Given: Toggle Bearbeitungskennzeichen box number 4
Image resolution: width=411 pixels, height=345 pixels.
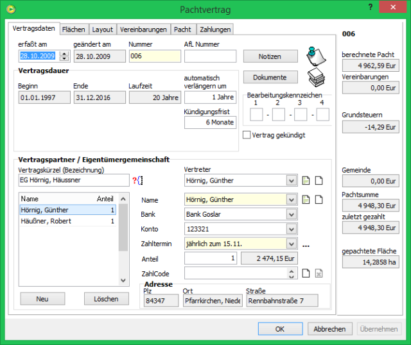Looking at the screenshot, I should 322,115.
